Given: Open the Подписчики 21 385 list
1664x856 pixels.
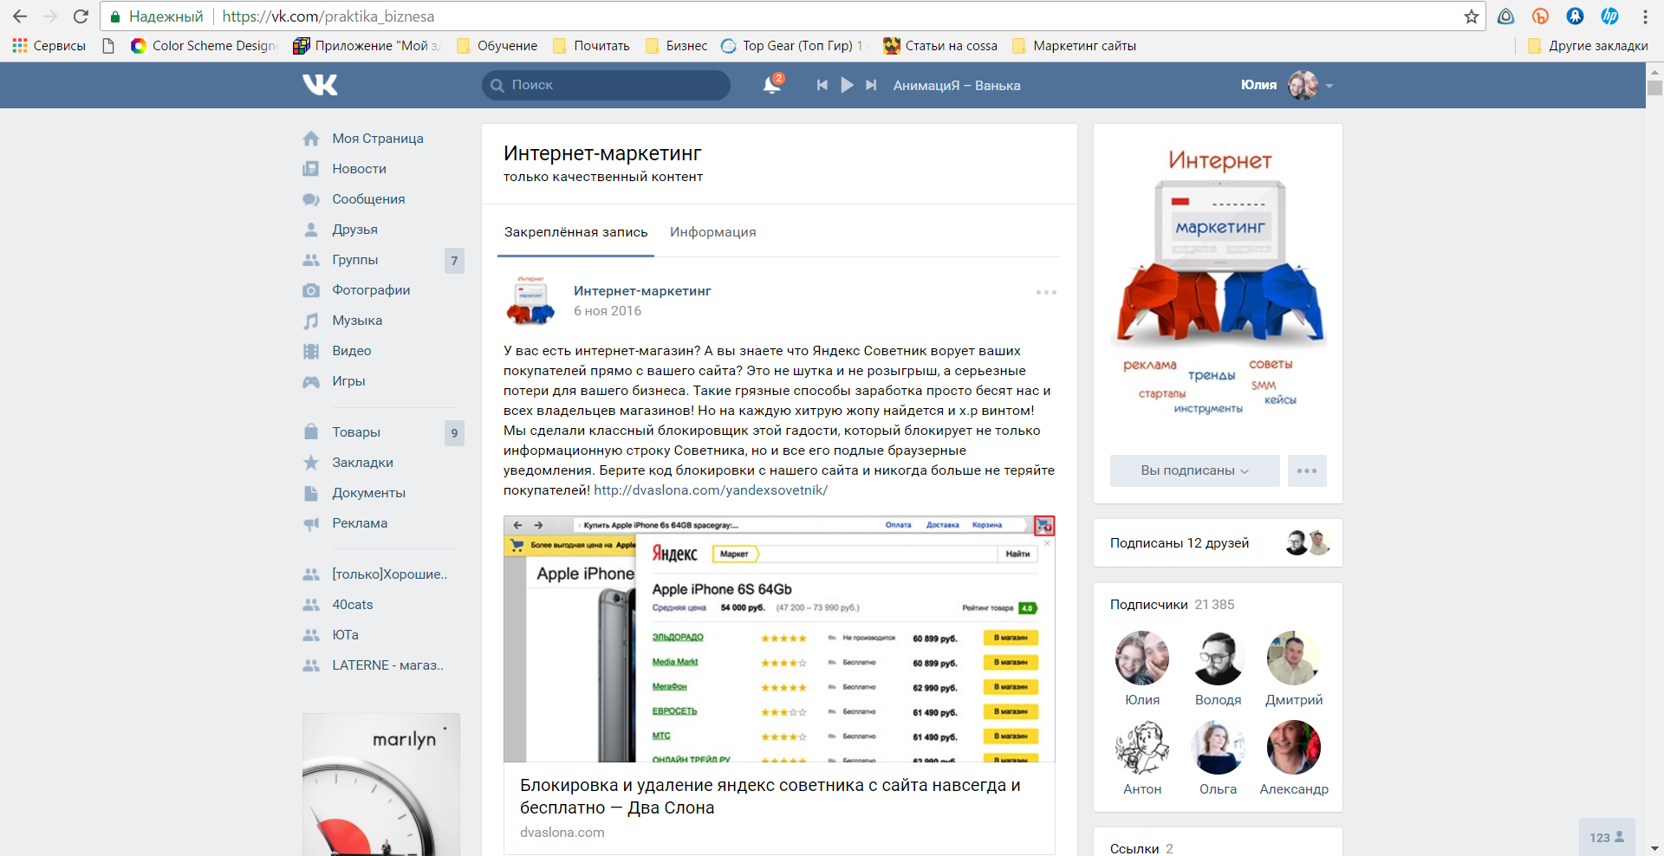Looking at the screenshot, I should pyautogui.click(x=1172, y=605).
